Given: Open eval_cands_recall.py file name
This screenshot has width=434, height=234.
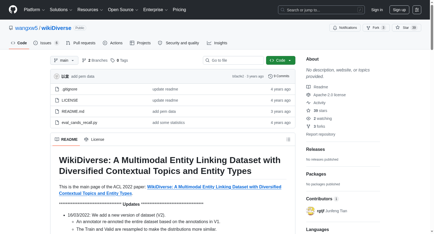Looking at the screenshot, I should coord(79,123).
